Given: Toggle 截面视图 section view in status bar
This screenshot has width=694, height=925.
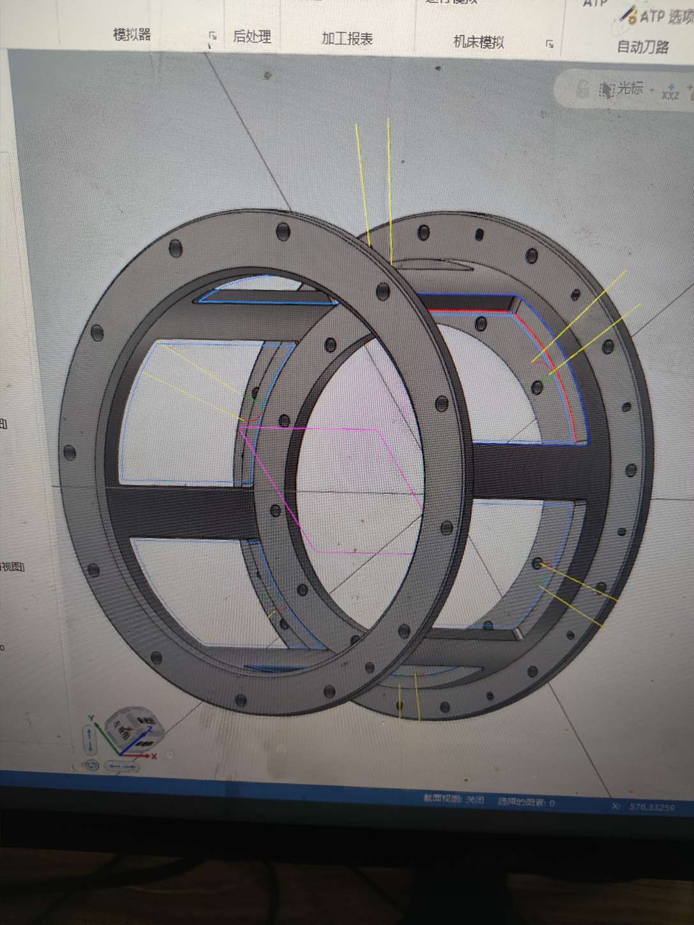Looking at the screenshot, I should click(x=453, y=800).
